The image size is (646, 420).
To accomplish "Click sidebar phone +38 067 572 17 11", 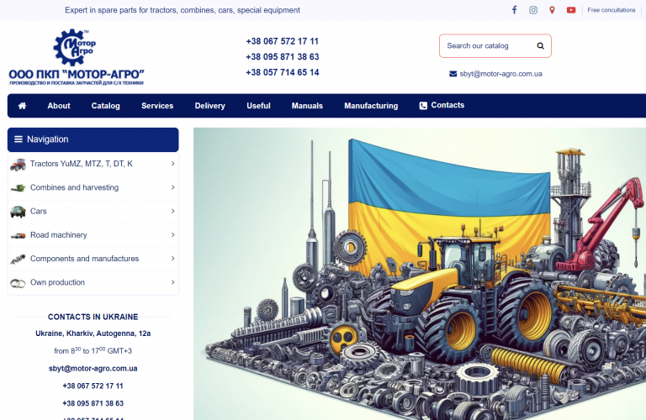I will pos(93,386).
